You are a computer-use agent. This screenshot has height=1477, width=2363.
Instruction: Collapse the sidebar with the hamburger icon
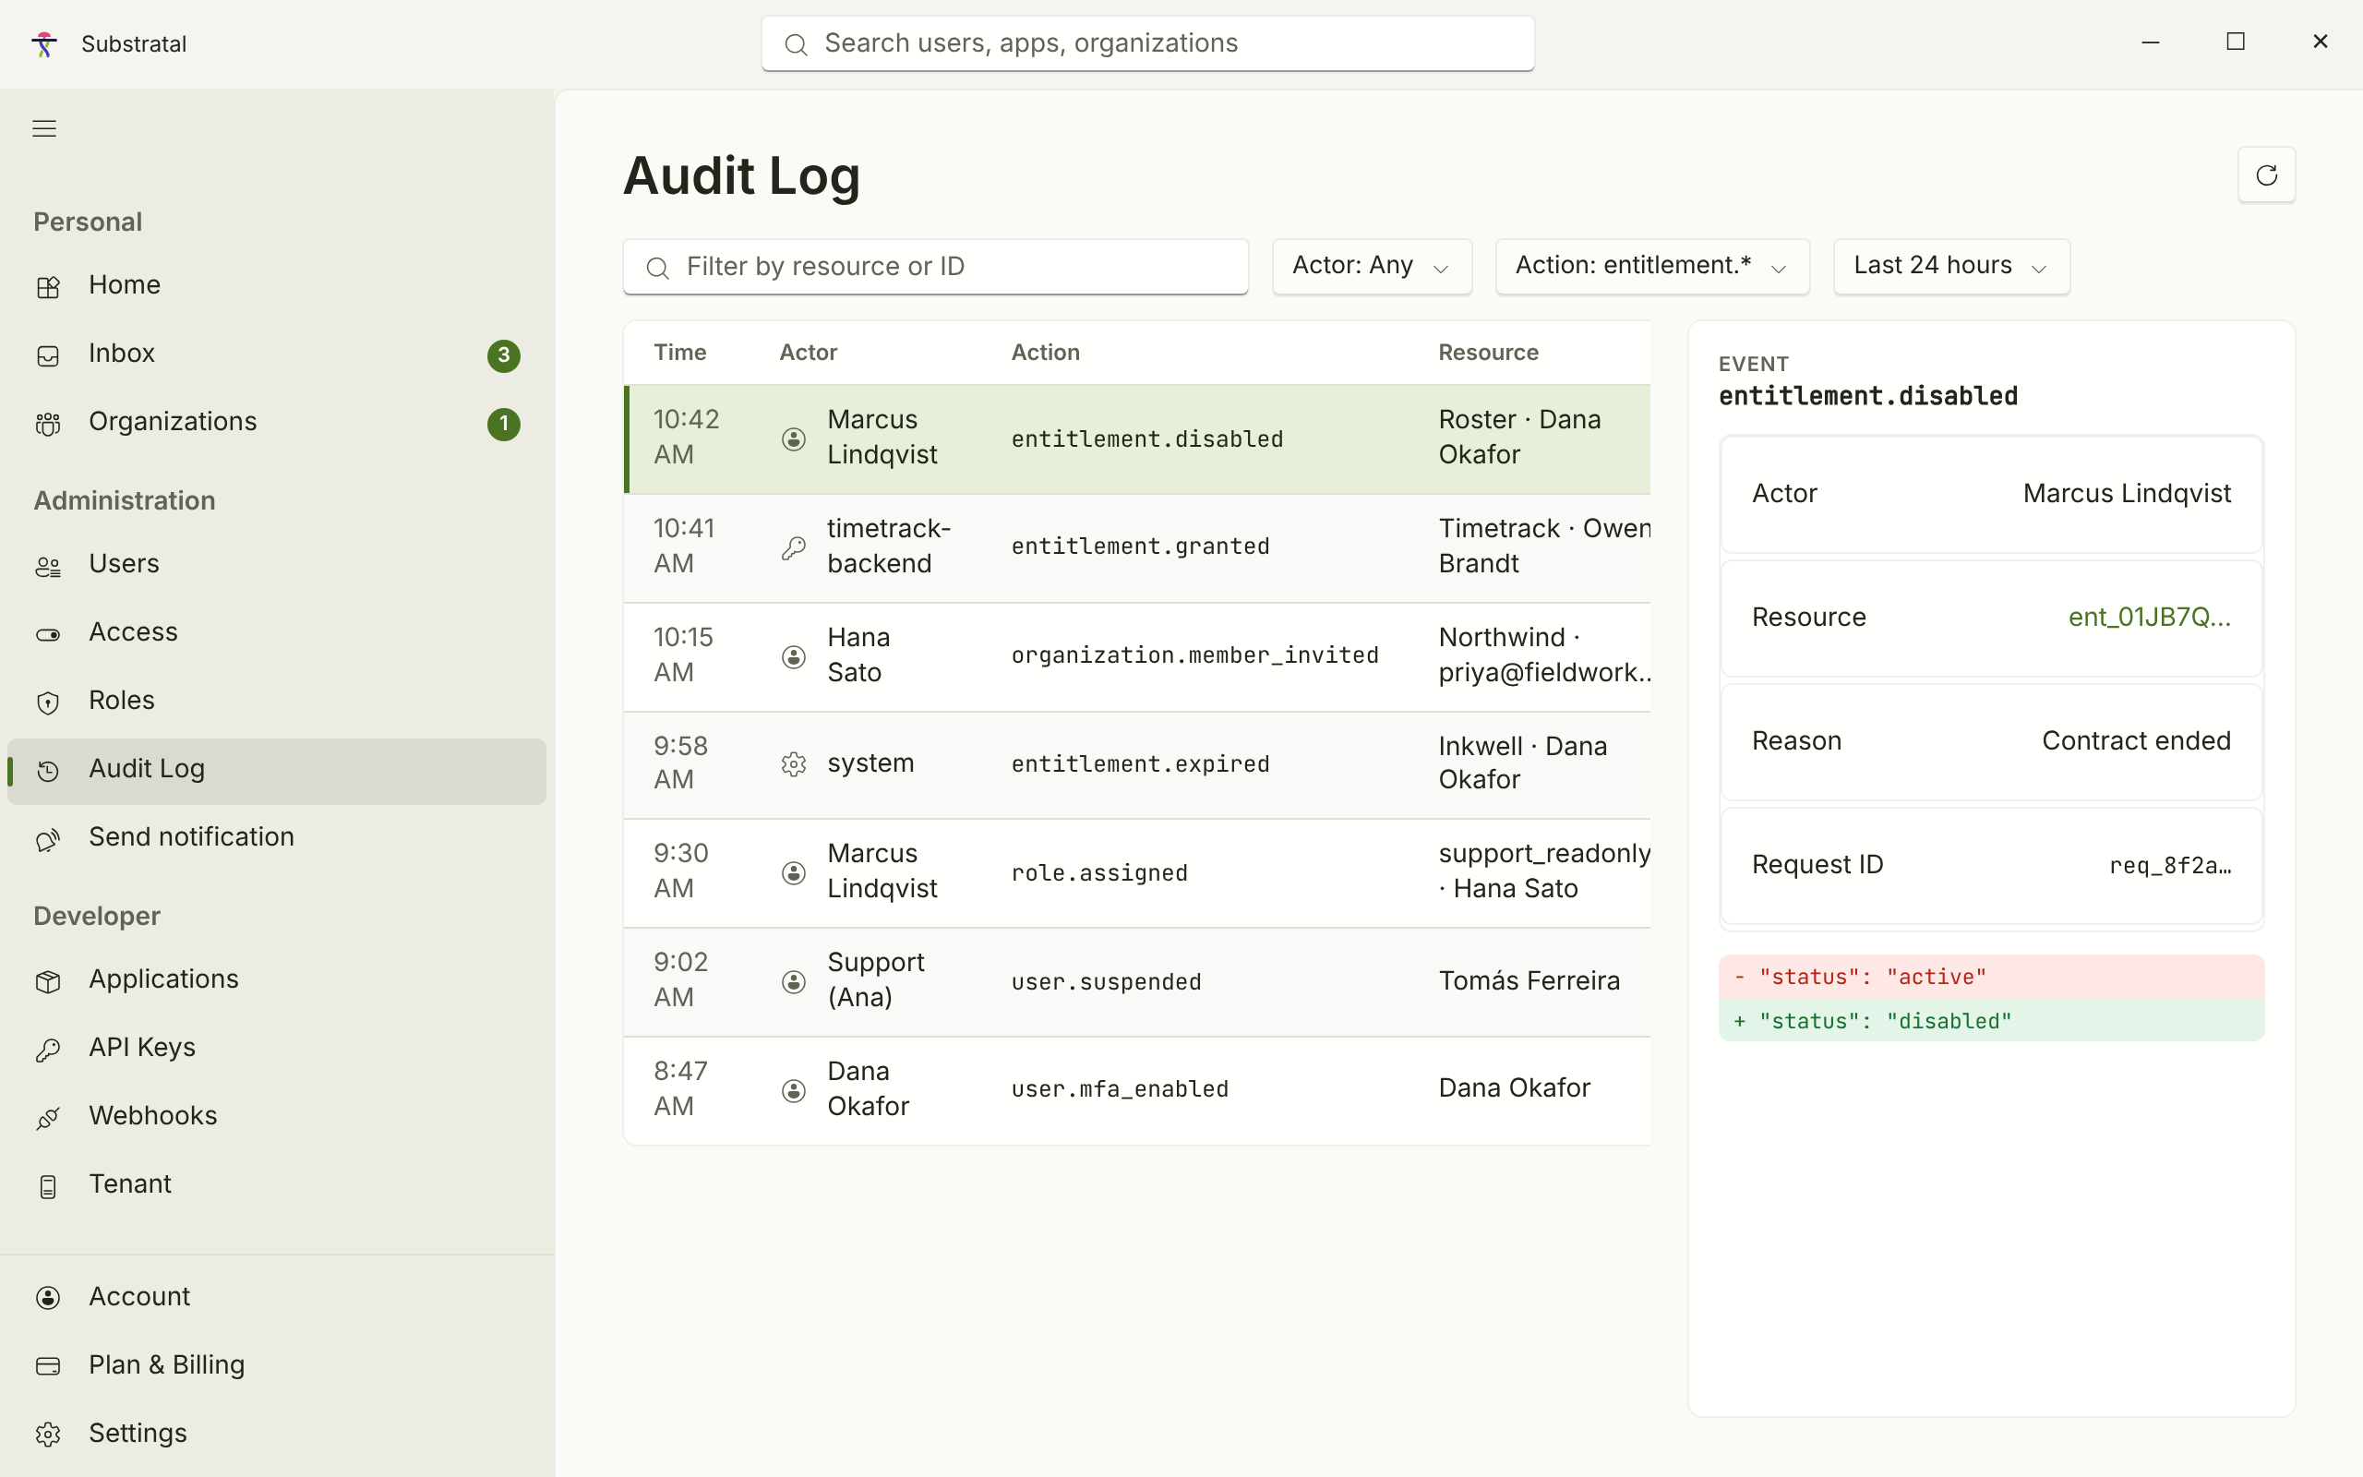[x=44, y=128]
